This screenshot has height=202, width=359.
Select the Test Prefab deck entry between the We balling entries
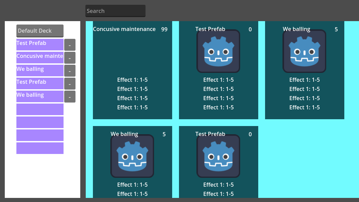click(40, 83)
